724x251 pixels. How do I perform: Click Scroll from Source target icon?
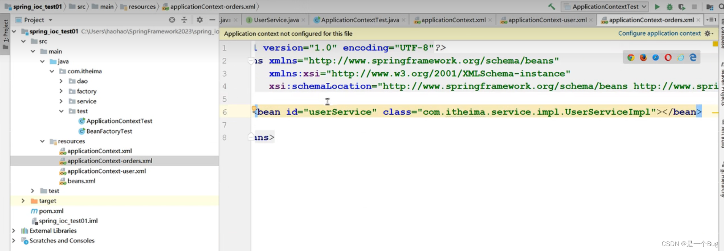[172, 20]
